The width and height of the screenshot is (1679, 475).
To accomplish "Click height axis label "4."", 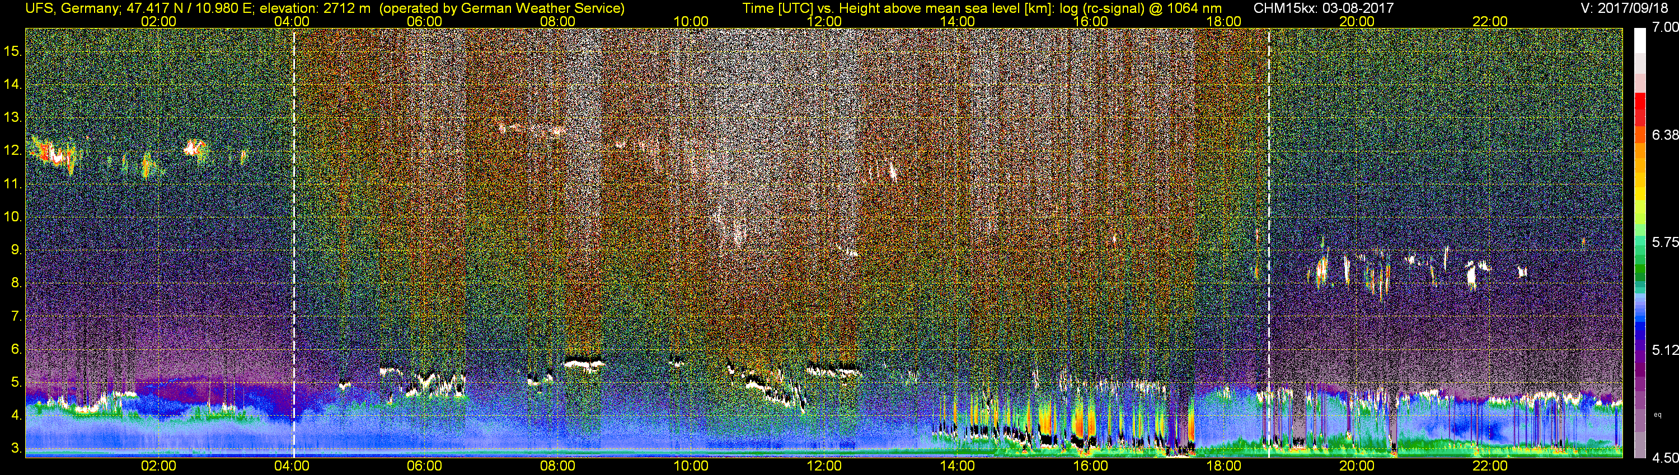I will coord(16,416).
